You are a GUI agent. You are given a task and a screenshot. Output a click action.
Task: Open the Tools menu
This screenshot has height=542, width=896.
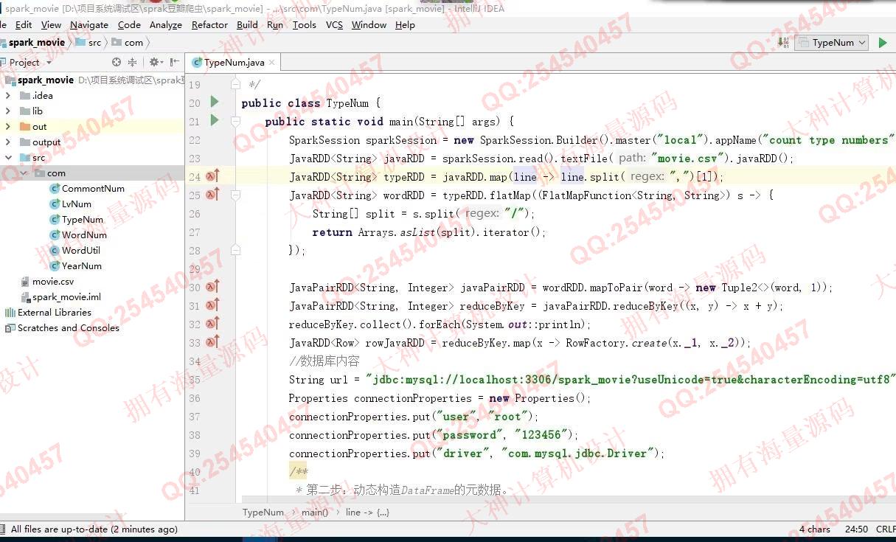(x=305, y=24)
